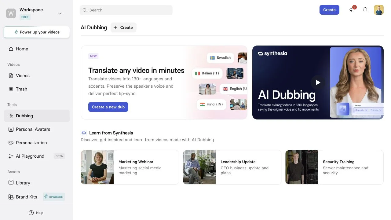Click the English language chip
The height and width of the screenshot is (220, 391).
(234, 89)
